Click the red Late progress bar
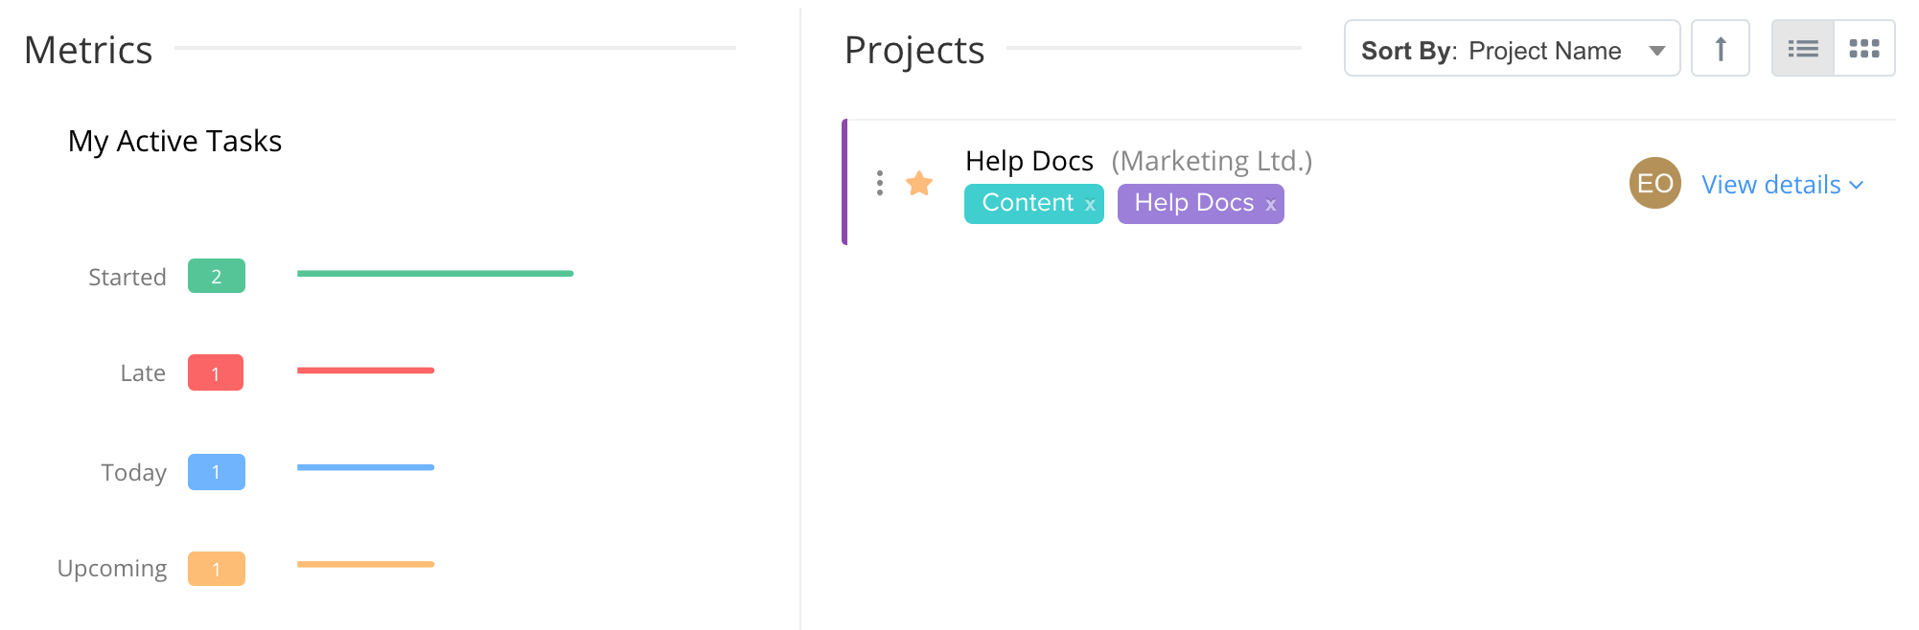This screenshot has height=630, width=1919. 365,371
